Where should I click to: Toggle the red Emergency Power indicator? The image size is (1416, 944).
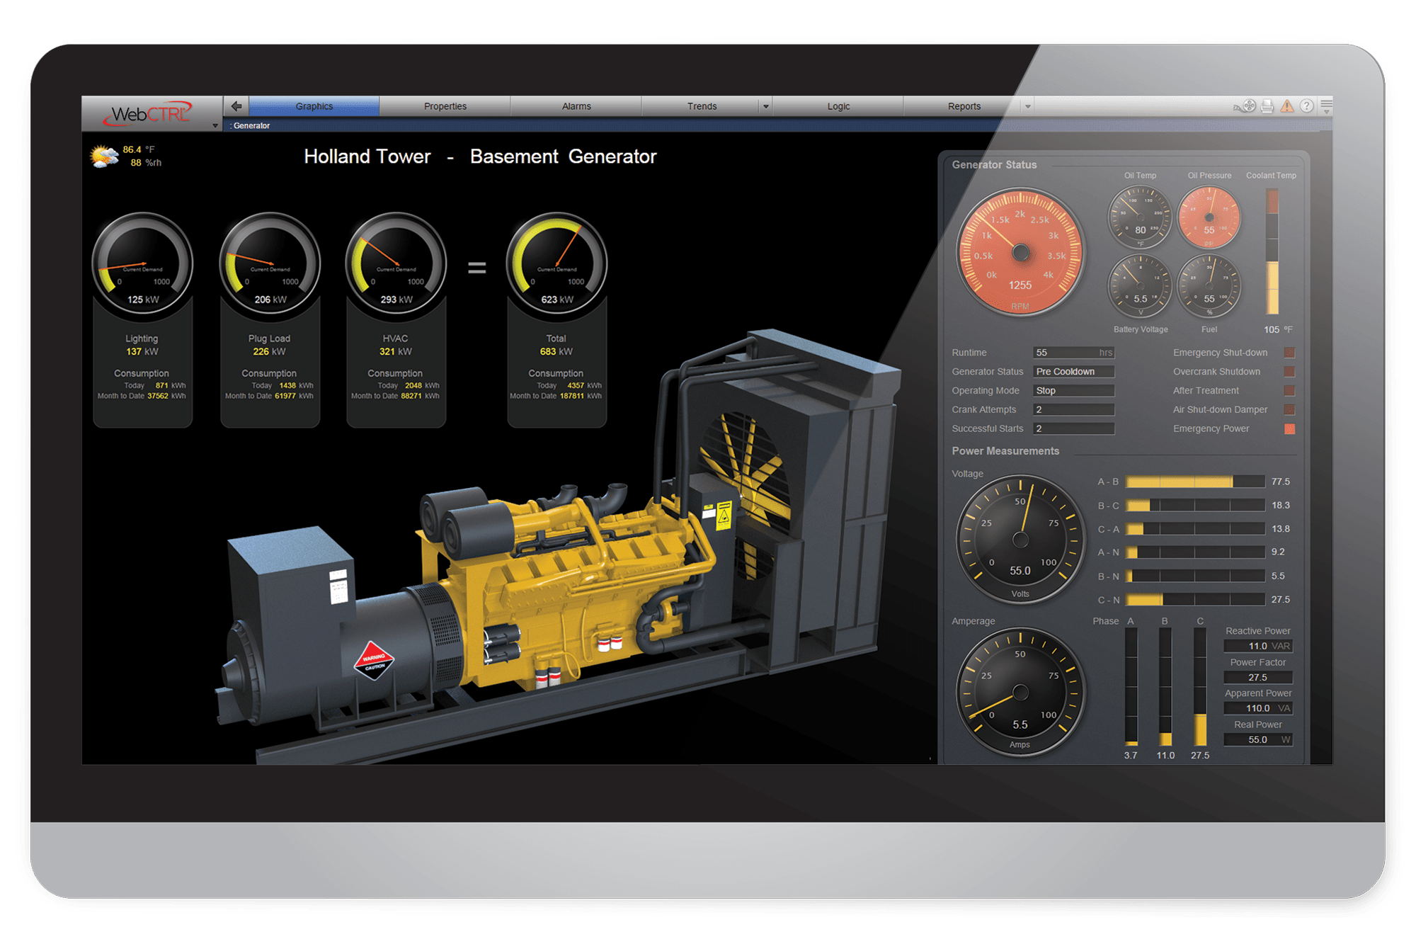(x=1289, y=428)
